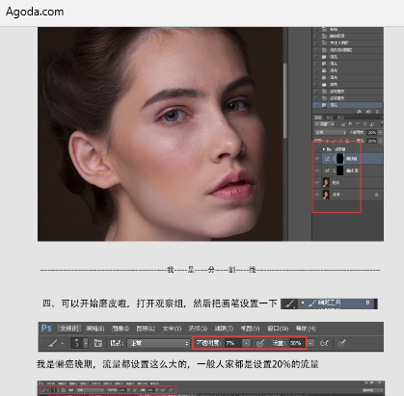Open the layer opacity slider arrow
This screenshot has height=396, width=404.
pyautogui.click(x=380, y=132)
